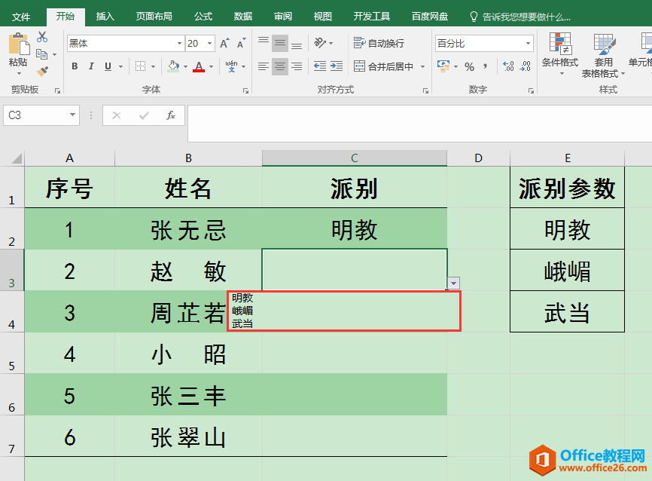The width and height of the screenshot is (652, 481).
Task: Open Number dialog launcher in 数字 group
Action: [x=531, y=90]
